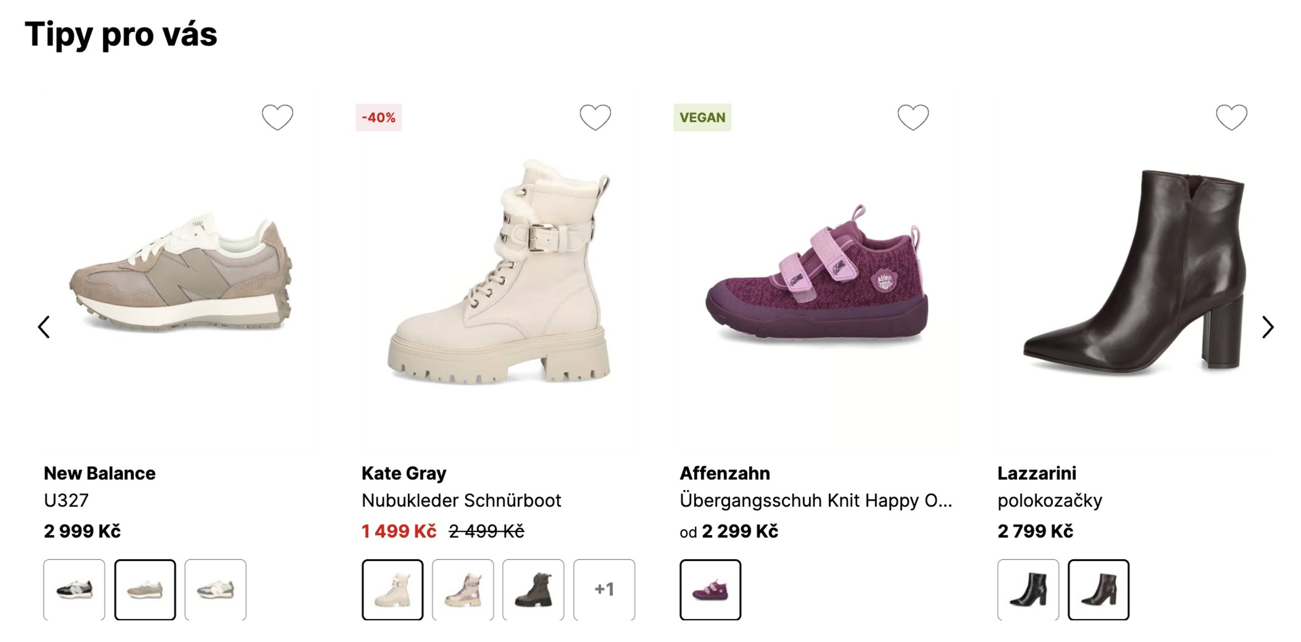
Task: Choose pink metallic Kate Gray boot variant
Action: coord(463,589)
